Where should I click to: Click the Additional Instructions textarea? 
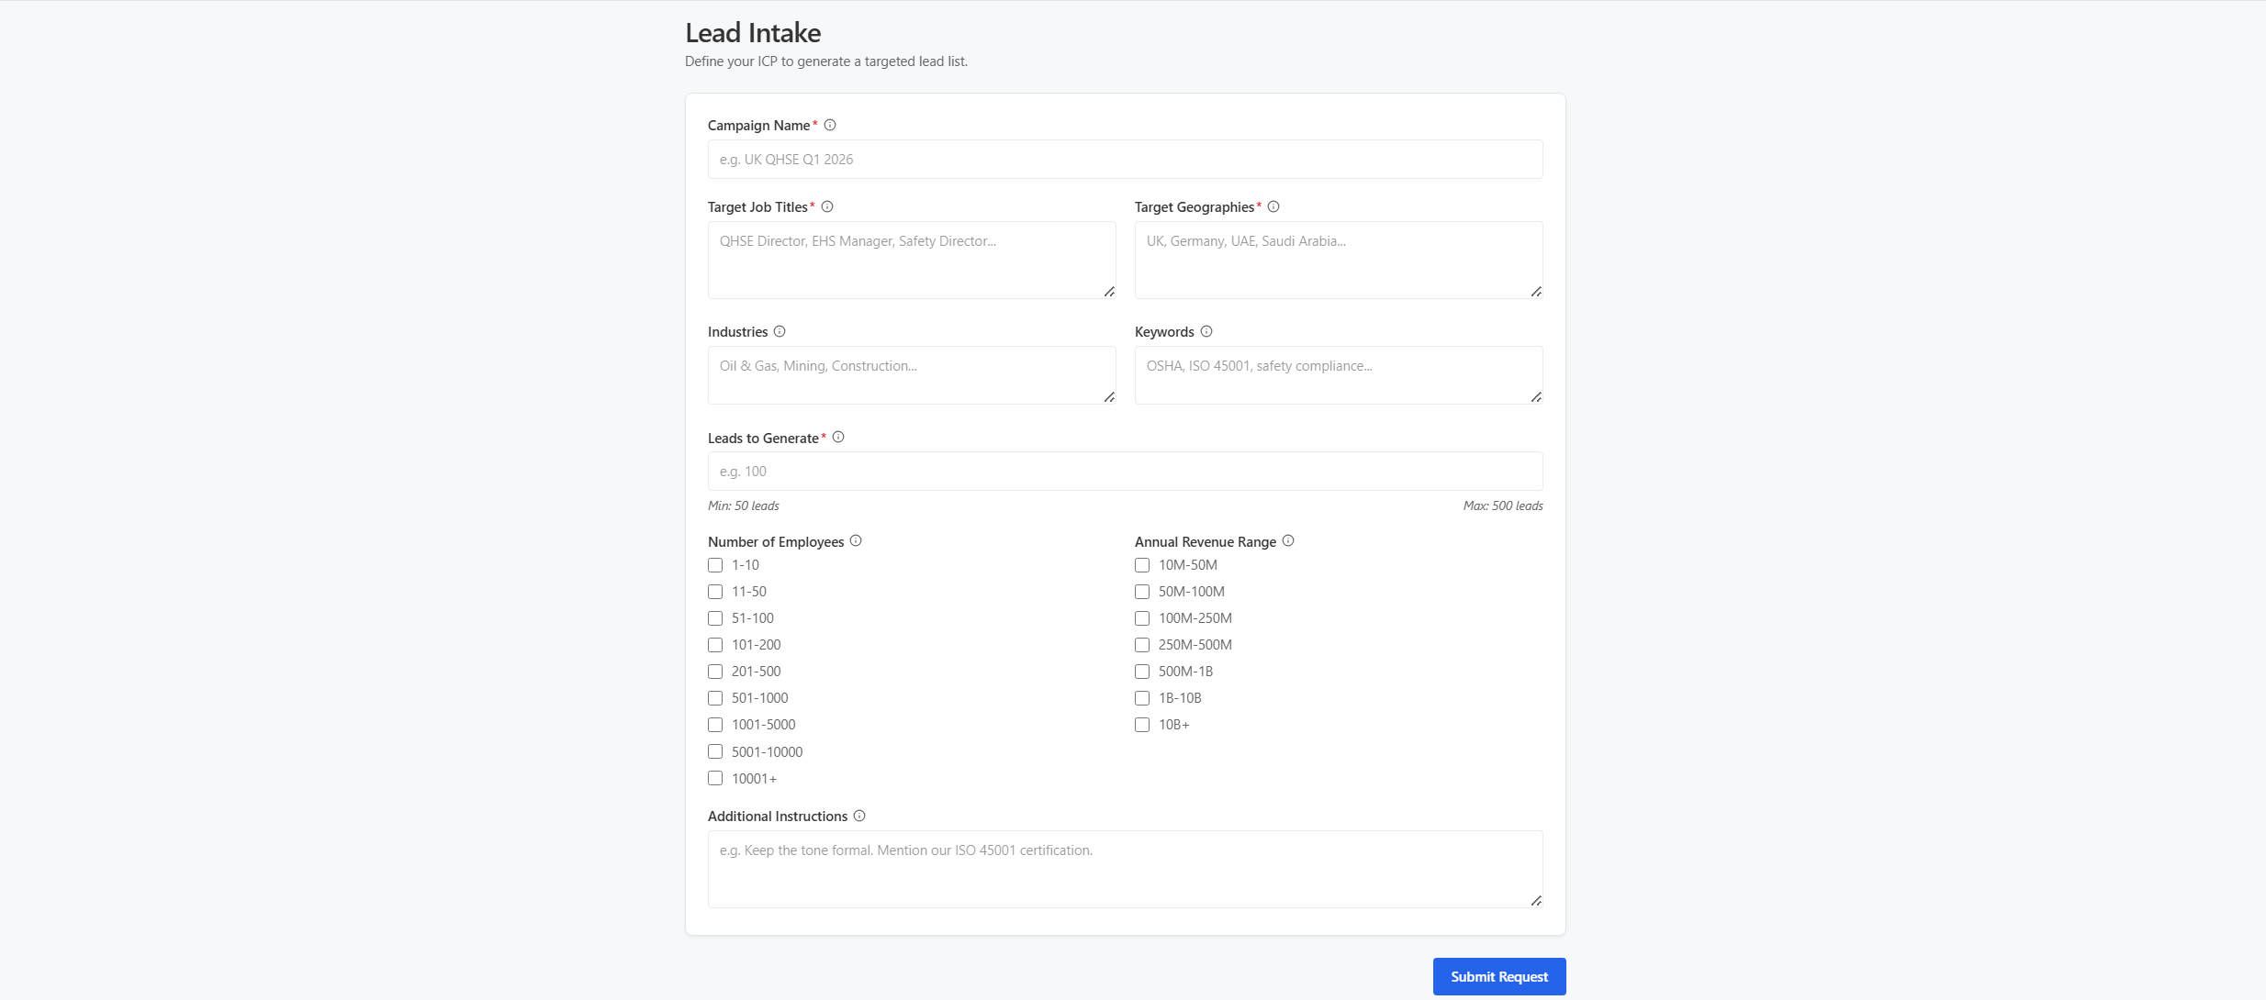click(x=1125, y=869)
